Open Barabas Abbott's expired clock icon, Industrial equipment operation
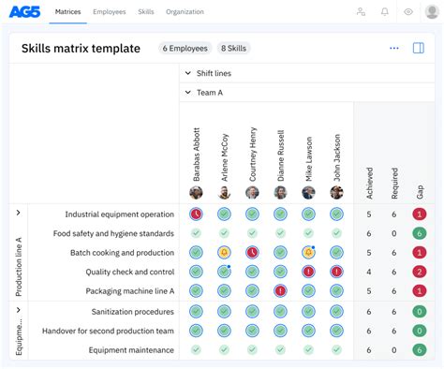 [196, 214]
